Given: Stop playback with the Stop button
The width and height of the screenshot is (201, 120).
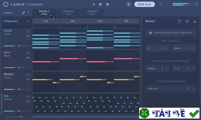Looking at the screenshot, I should (x=108, y=4).
